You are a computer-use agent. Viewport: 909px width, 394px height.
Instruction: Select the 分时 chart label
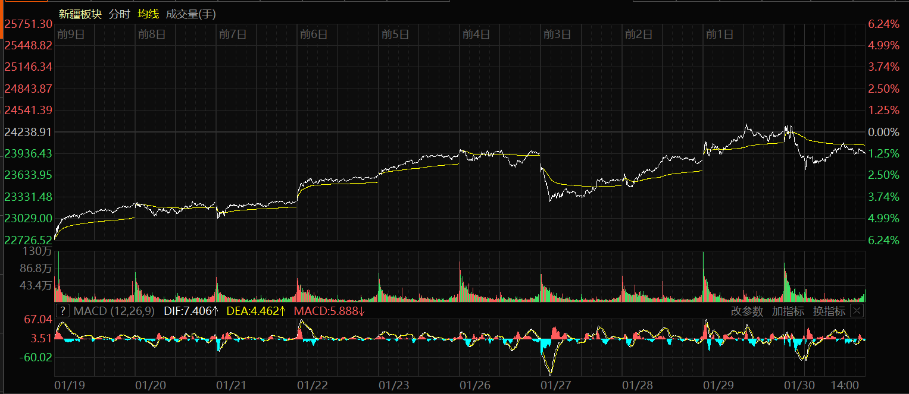coord(119,14)
